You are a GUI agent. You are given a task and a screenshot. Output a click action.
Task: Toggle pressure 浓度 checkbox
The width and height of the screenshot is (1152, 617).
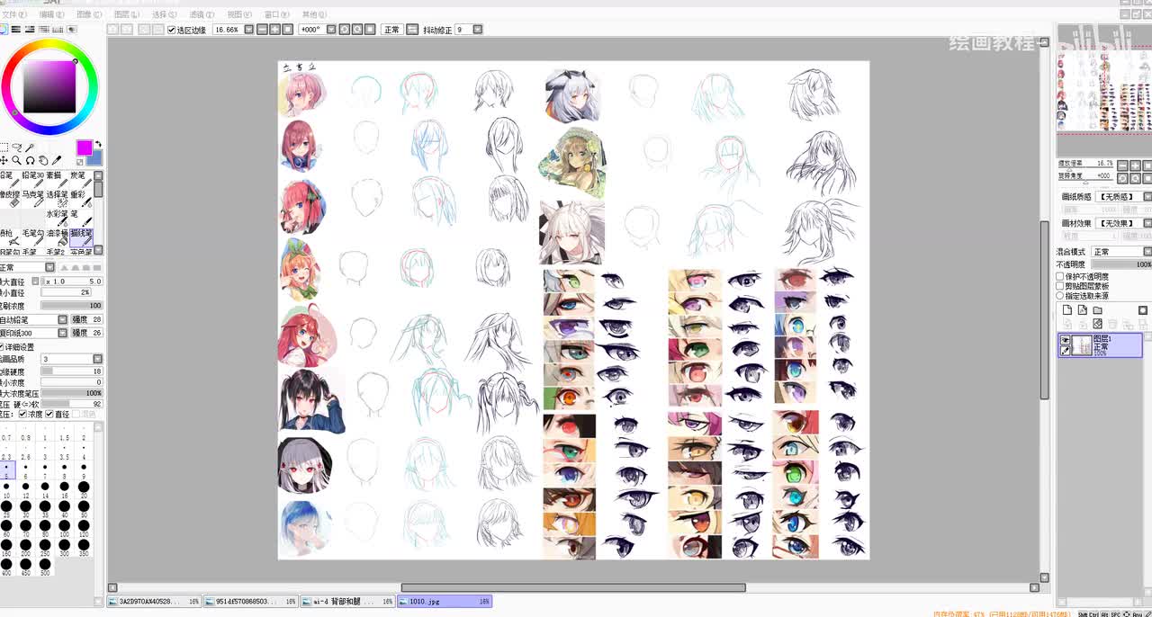coord(22,415)
